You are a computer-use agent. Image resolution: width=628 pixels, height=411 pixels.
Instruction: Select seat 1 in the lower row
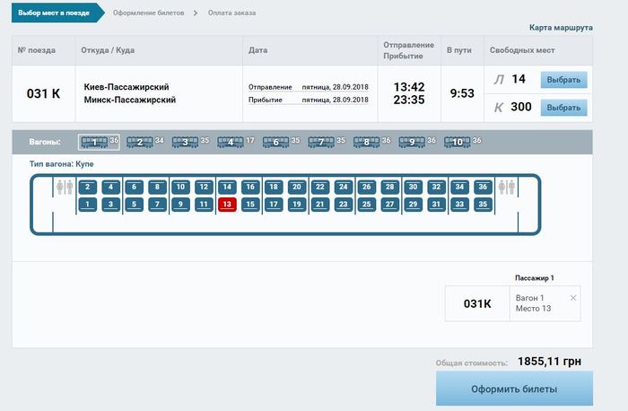tap(87, 205)
